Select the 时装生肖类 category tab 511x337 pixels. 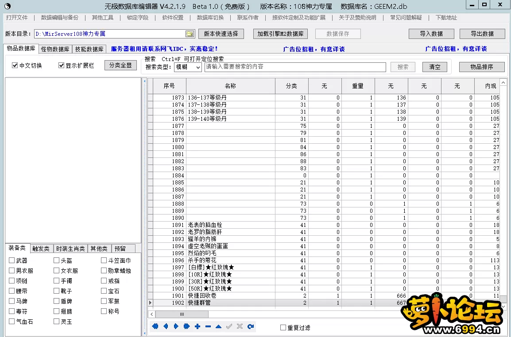pyautogui.click(x=70, y=249)
